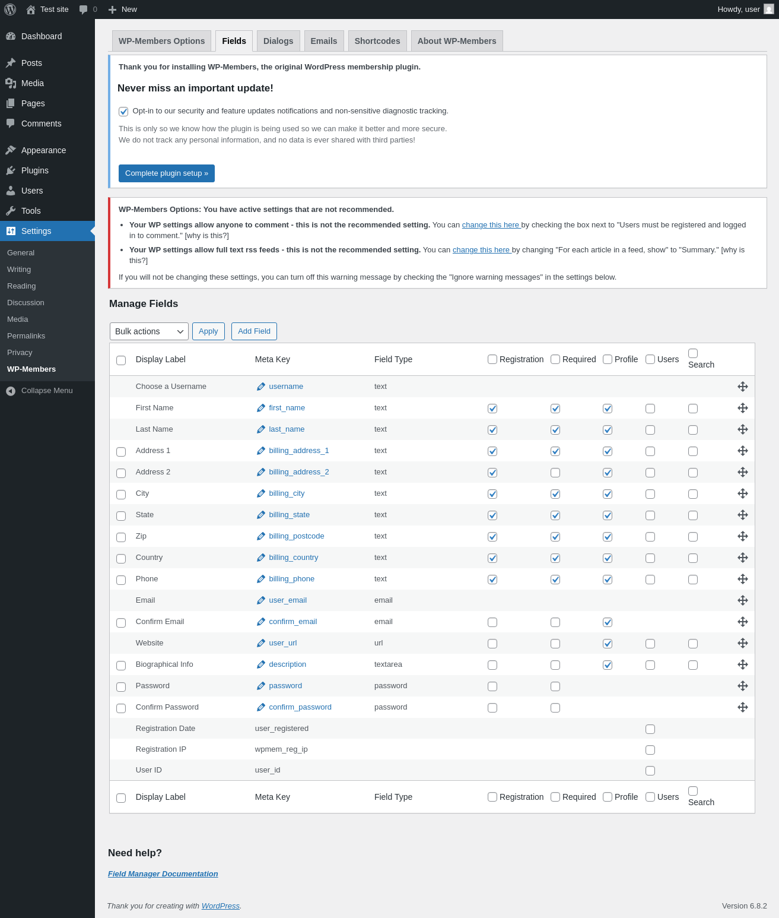The height and width of the screenshot is (918, 779).
Task: Click the Users sidebar icon
Action: pos(11,191)
